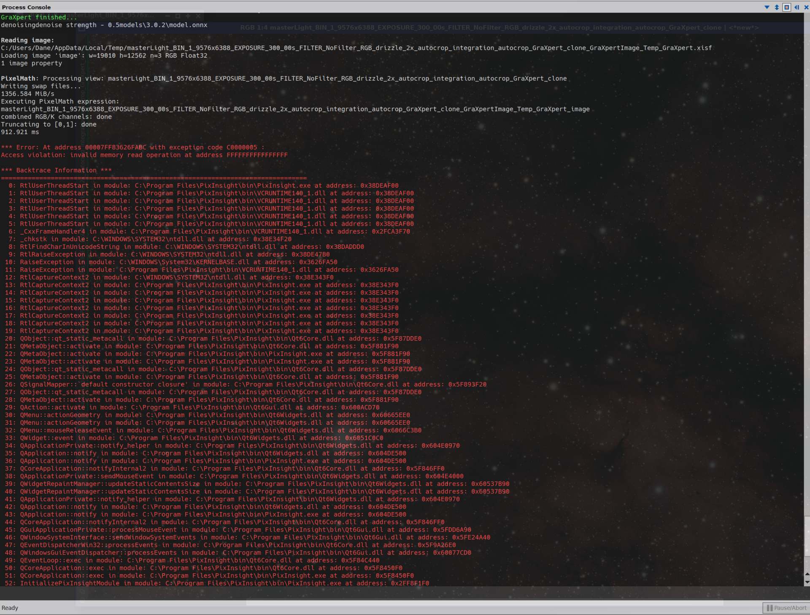Click the 'Ready' status bar text
The height and width of the screenshot is (615, 810).
click(10, 608)
